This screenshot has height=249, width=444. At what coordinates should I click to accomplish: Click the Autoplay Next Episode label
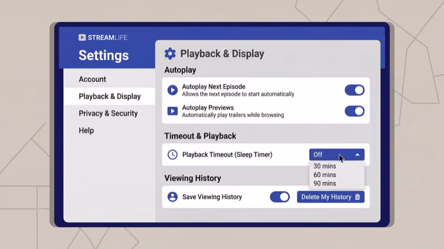click(x=214, y=87)
